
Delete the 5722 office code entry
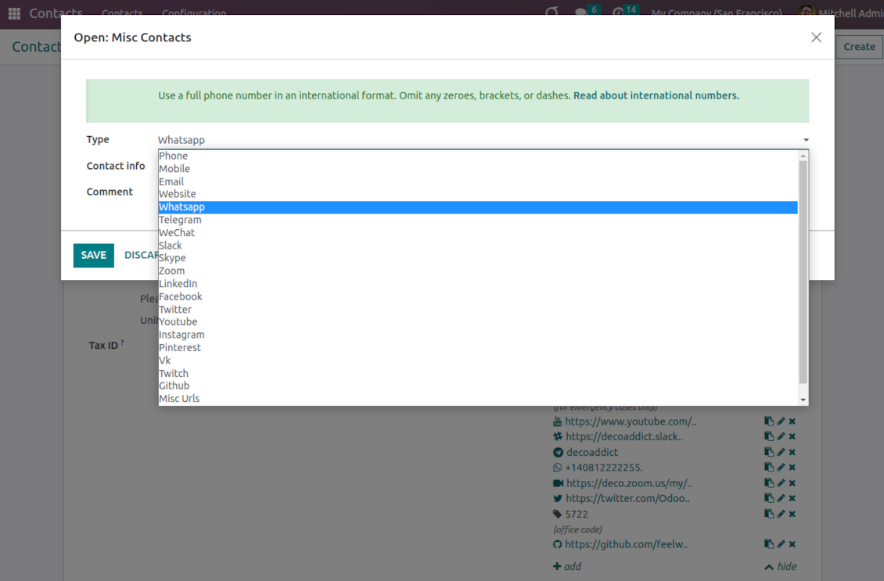click(792, 514)
